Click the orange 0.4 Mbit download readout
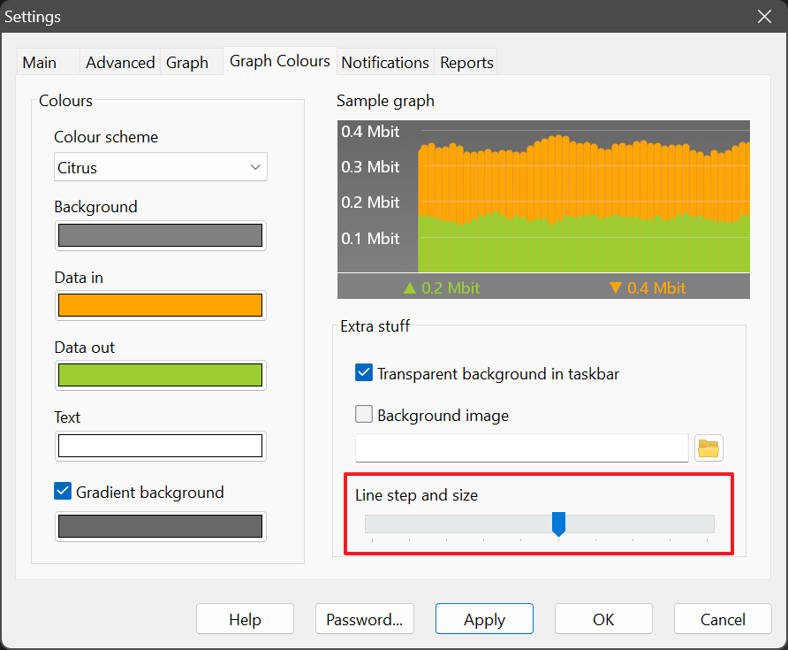788x650 pixels. click(648, 287)
